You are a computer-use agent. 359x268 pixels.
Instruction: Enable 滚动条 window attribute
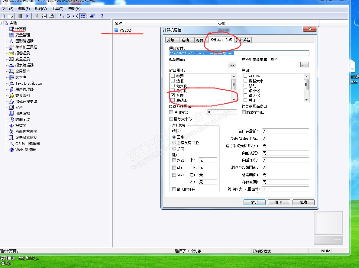click(173, 100)
